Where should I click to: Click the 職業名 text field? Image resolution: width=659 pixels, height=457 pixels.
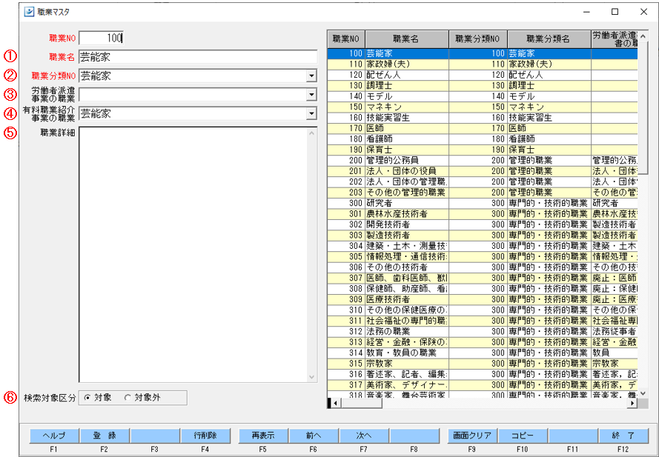pyautogui.click(x=198, y=57)
